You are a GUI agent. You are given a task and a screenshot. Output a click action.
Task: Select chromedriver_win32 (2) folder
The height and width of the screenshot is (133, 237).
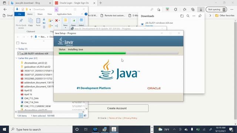(36, 63)
